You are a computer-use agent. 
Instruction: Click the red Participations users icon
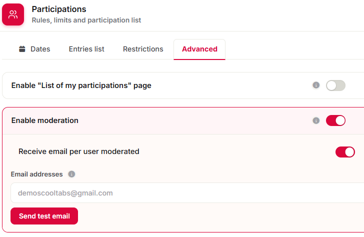(13, 14)
